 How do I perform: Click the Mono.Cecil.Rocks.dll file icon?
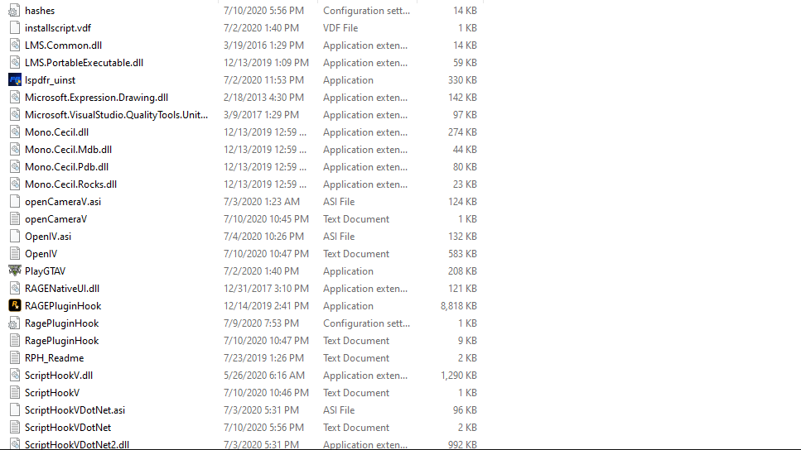(x=14, y=184)
